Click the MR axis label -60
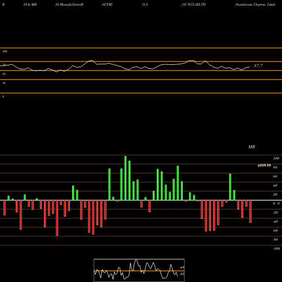282x282 pixels. (275, 231)
